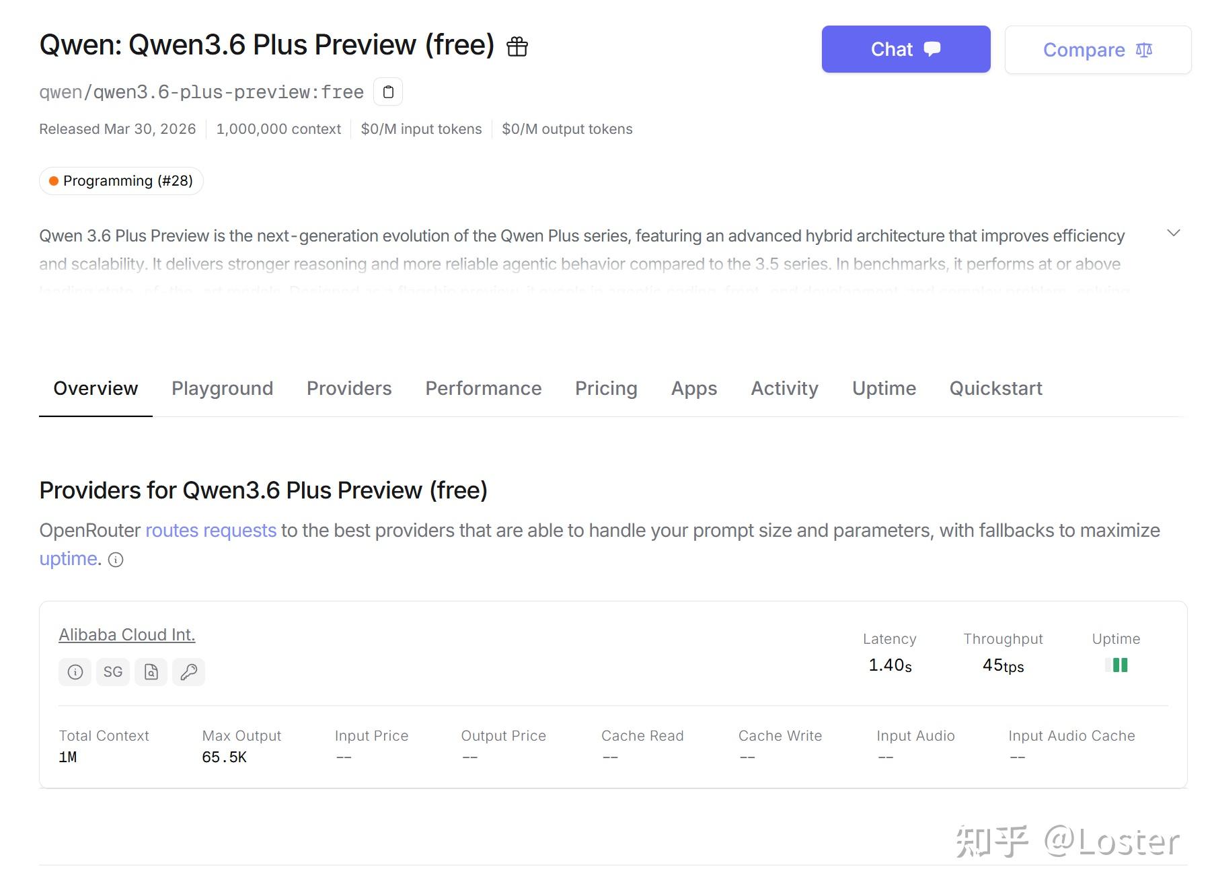1210x890 pixels.
Task: Open the provider document policy icon
Action: coord(151,671)
